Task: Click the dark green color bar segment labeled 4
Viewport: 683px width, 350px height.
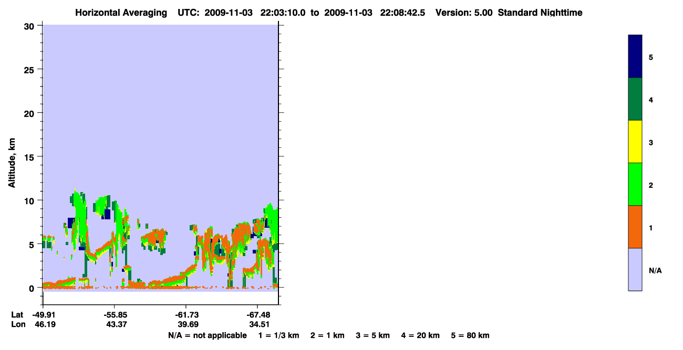Action: (635, 99)
